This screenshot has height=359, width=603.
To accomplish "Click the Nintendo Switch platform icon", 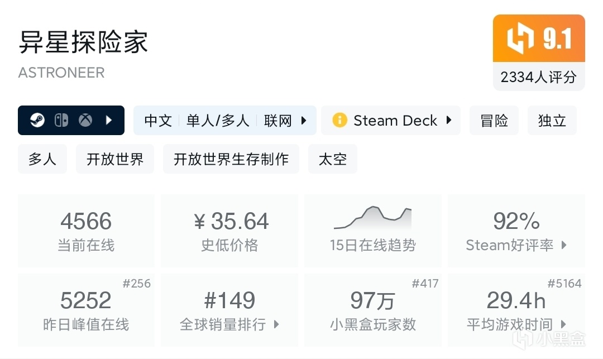I will coord(61,120).
